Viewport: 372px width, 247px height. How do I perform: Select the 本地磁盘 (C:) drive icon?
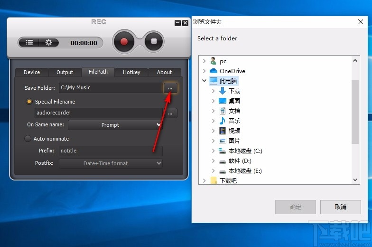pos(222,151)
